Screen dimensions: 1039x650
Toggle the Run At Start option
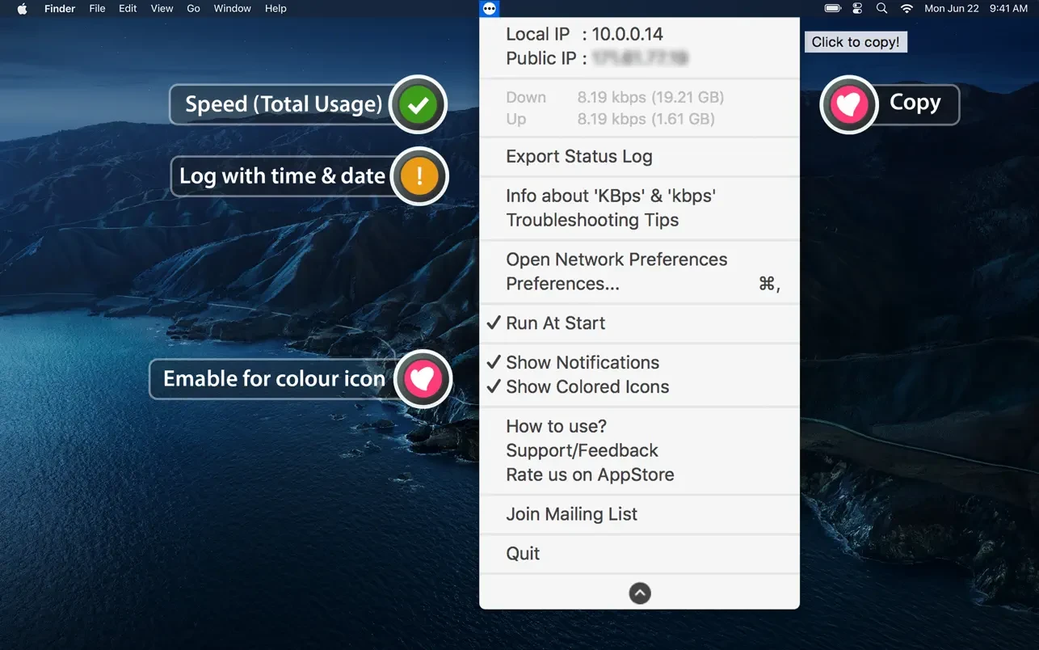[639, 323]
